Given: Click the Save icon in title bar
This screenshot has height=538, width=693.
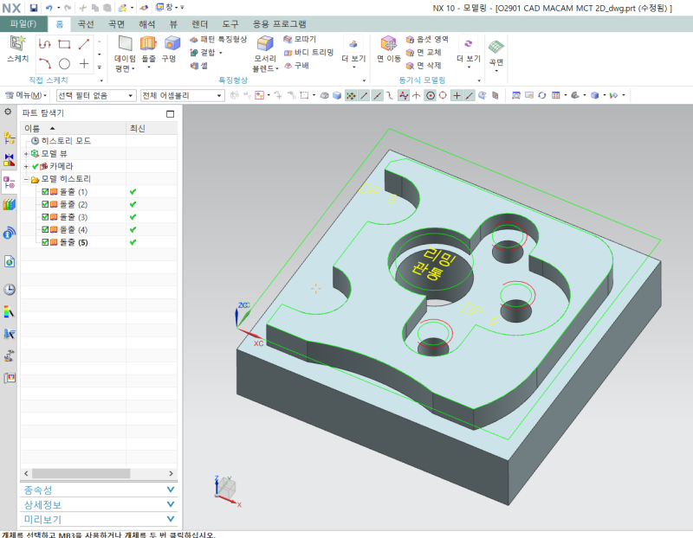Looking at the screenshot, I should (x=34, y=7).
